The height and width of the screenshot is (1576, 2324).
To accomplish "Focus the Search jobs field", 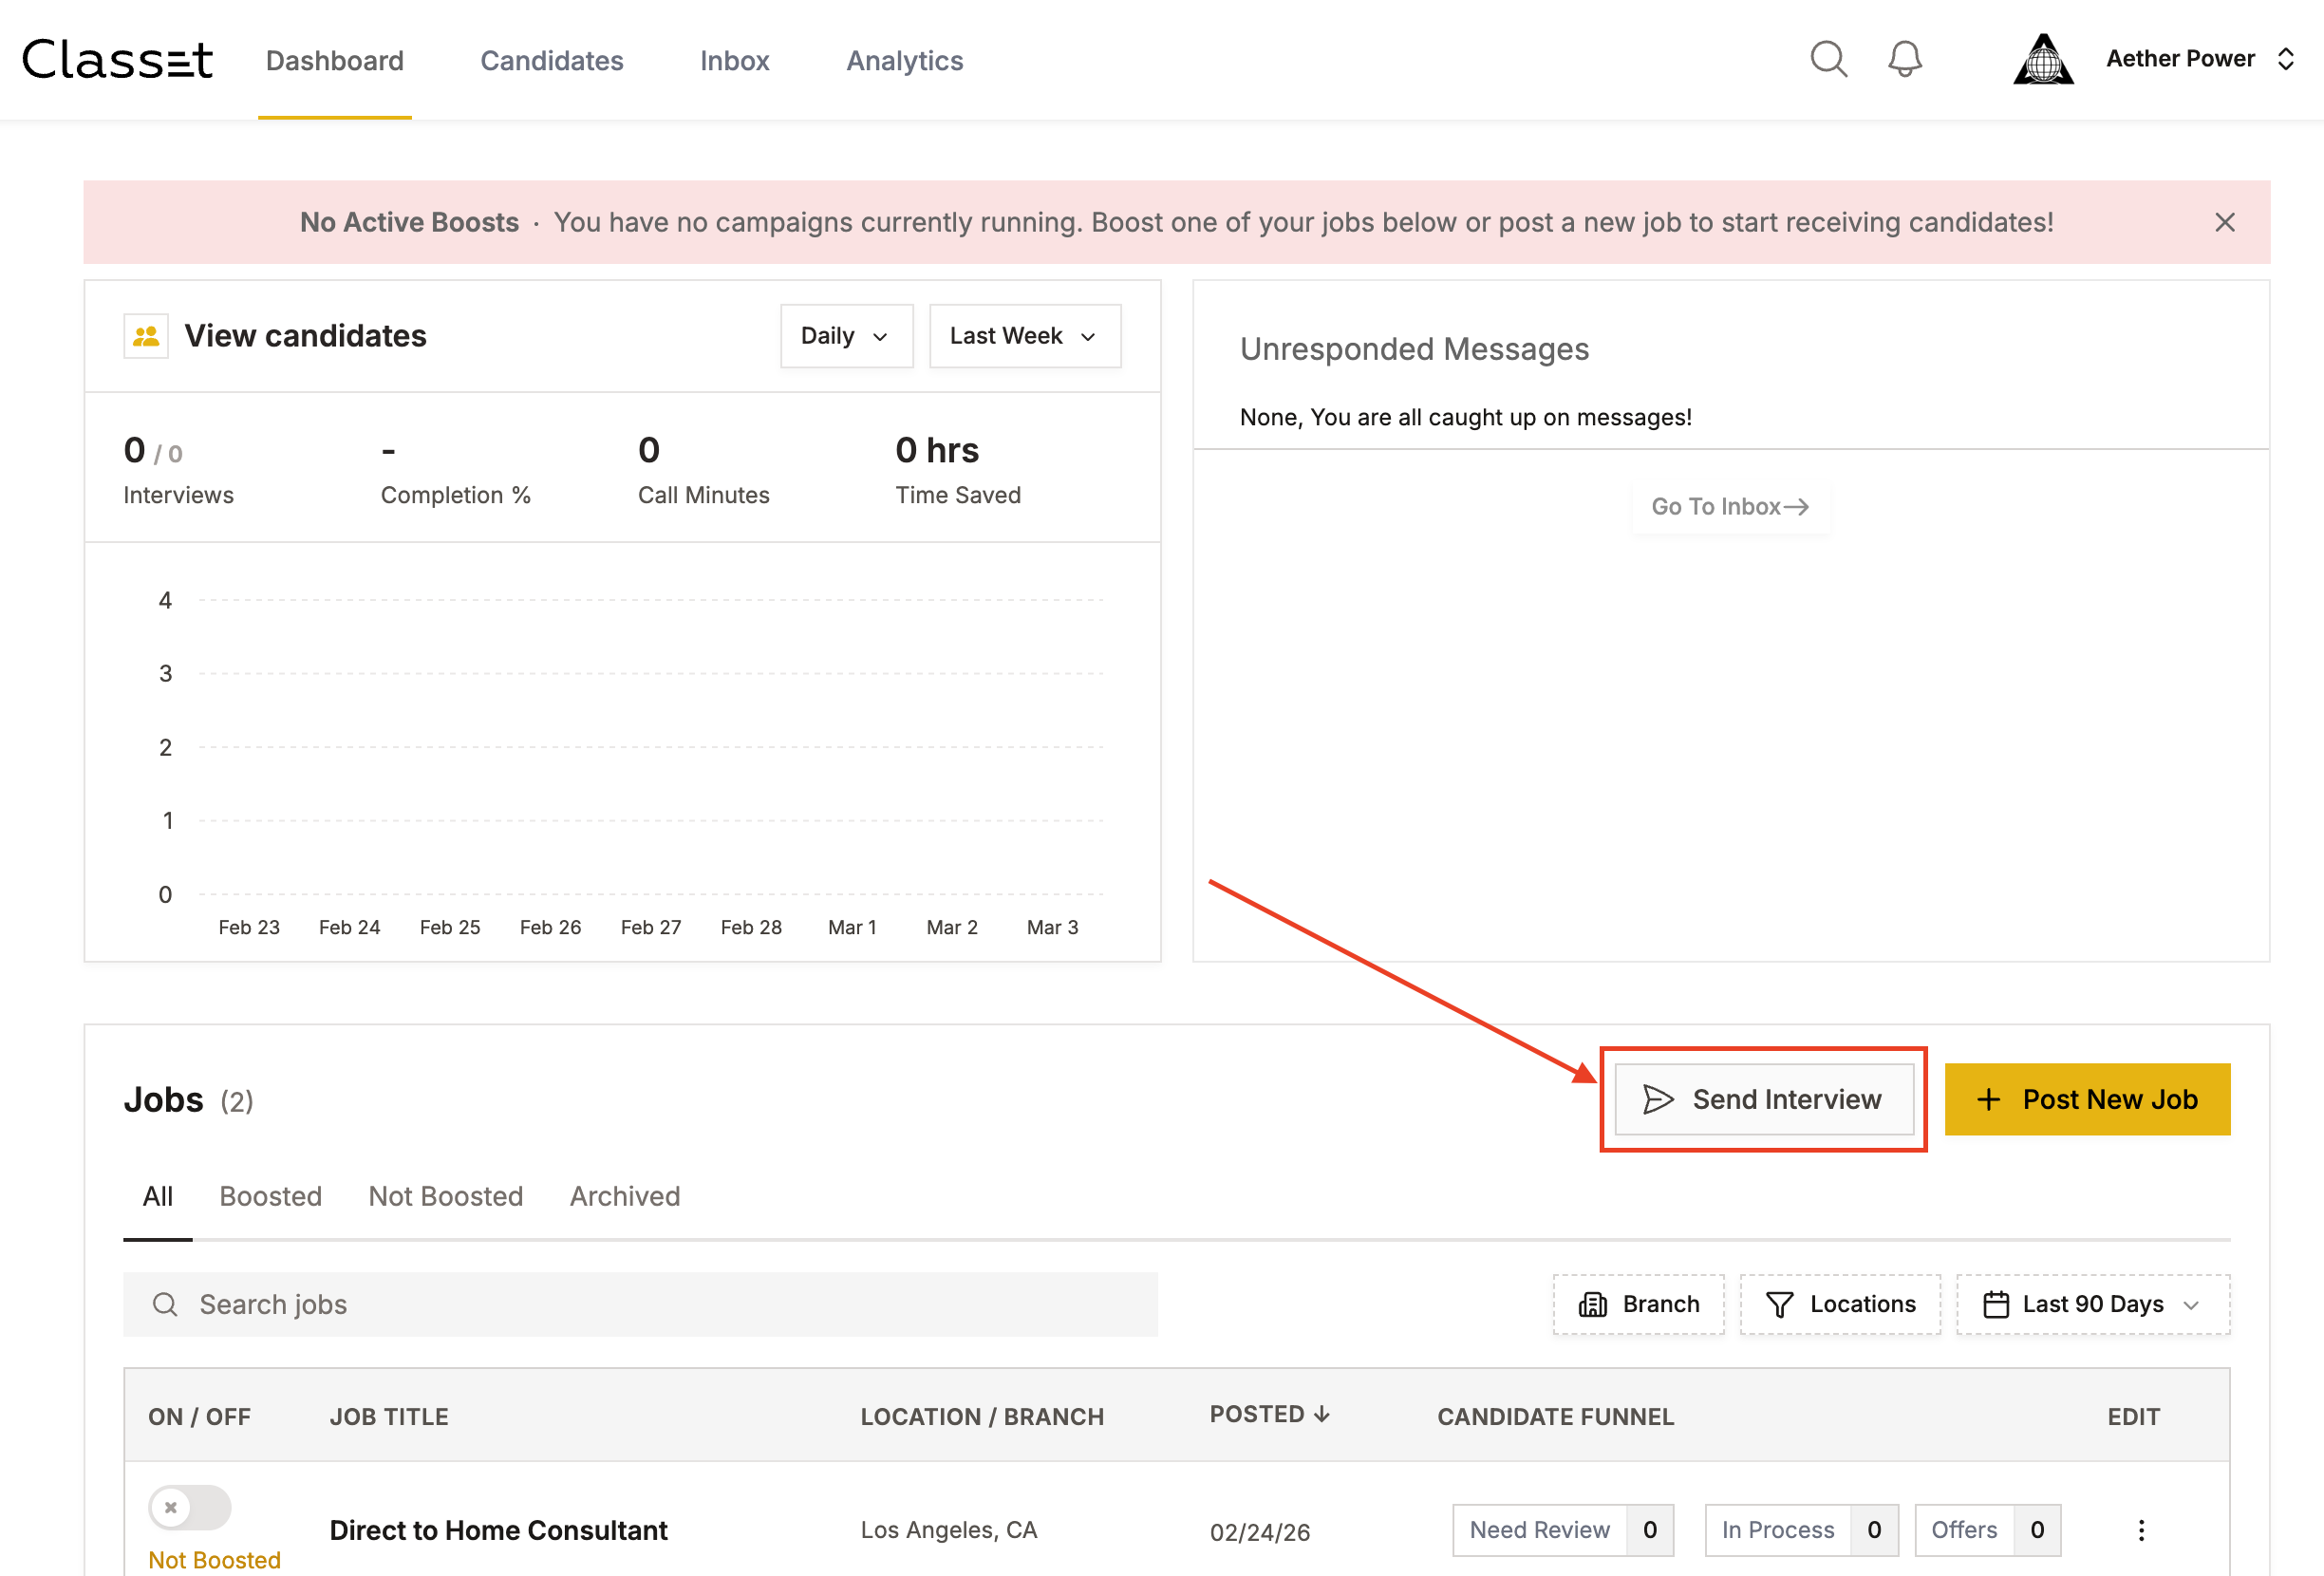I will (640, 1304).
